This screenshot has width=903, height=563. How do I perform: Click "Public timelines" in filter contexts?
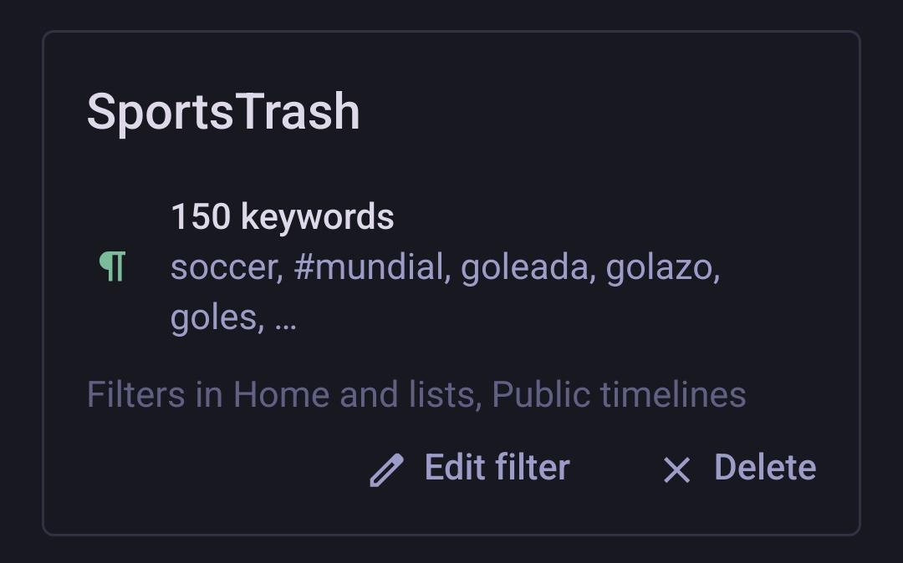(x=619, y=394)
